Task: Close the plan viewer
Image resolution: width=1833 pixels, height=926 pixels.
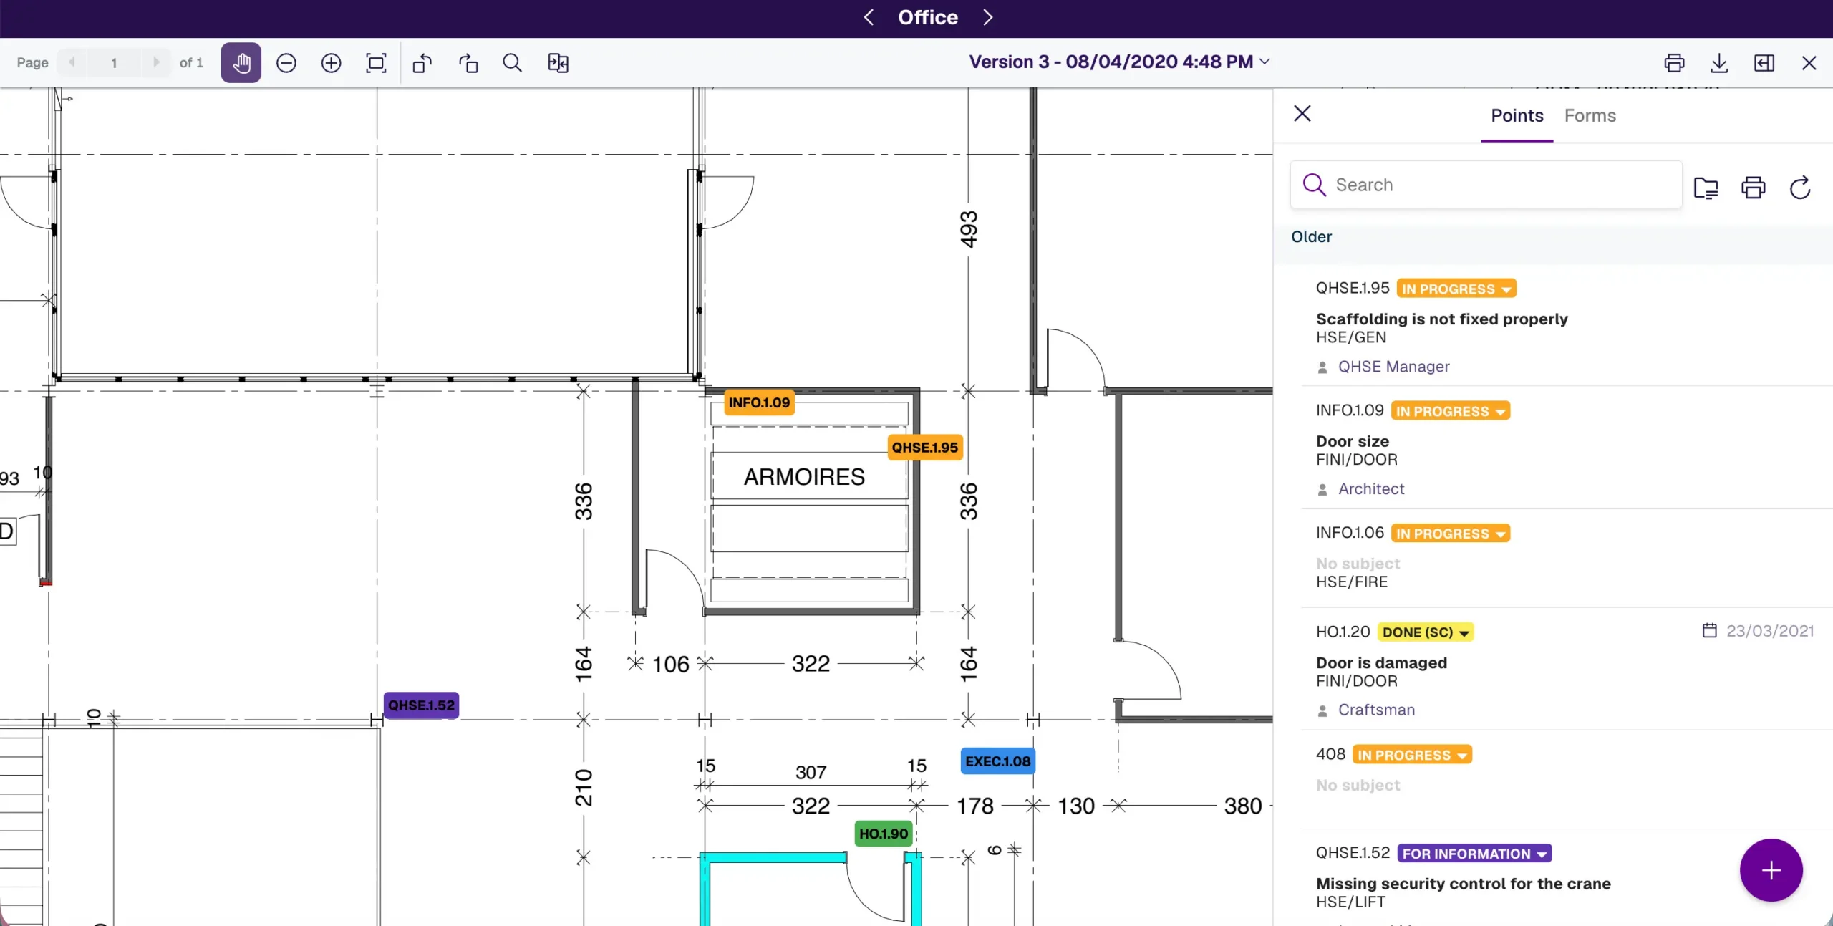Action: click(1809, 63)
